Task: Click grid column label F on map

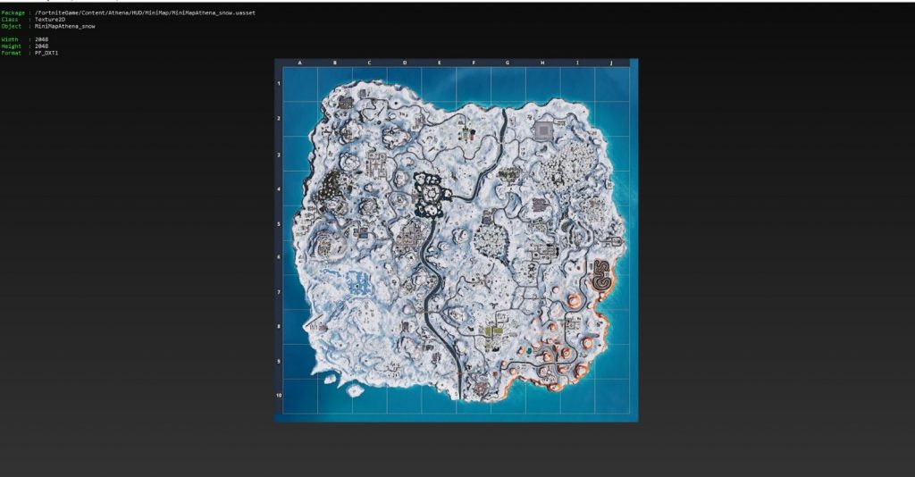Action: point(474,63)
